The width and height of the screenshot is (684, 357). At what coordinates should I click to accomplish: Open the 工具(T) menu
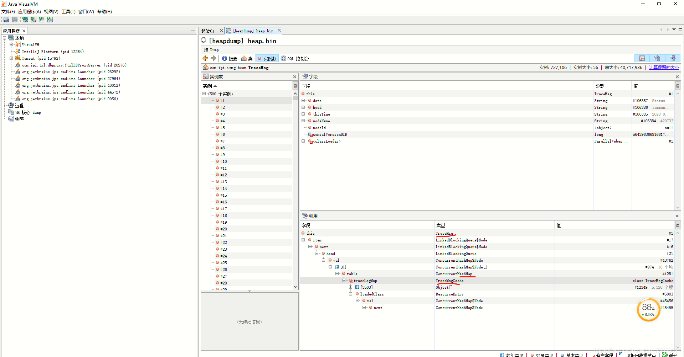[68, 11]
